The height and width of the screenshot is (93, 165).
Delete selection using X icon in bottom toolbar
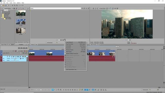pos(64,90)
